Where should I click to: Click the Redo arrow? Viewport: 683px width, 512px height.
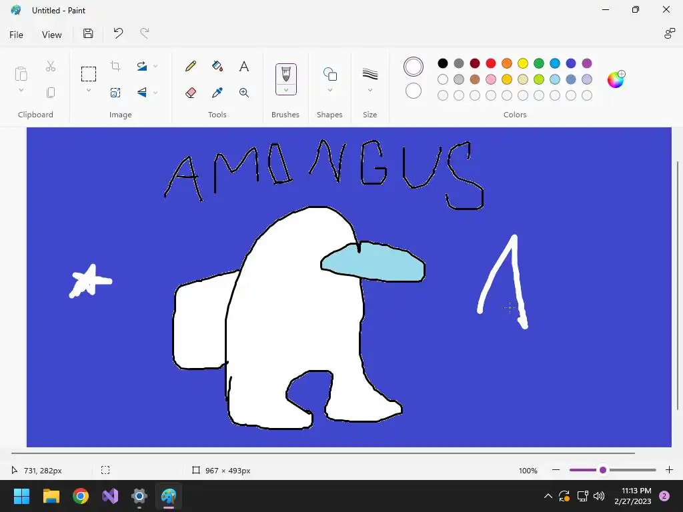[145, 33]
